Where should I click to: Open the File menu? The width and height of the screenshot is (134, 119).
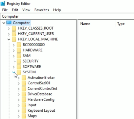pos(5,10)
